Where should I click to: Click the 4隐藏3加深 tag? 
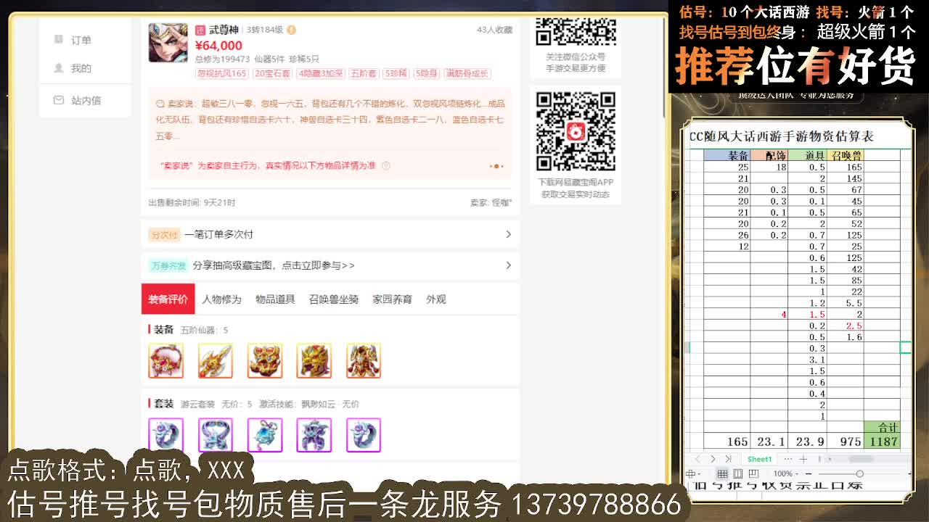(320, 73)
